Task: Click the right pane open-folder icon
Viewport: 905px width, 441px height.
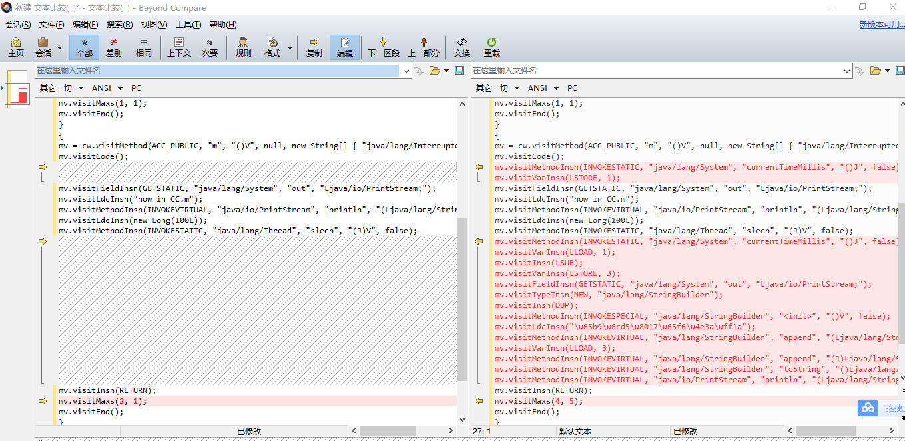Action: click(x=876, y=71)
